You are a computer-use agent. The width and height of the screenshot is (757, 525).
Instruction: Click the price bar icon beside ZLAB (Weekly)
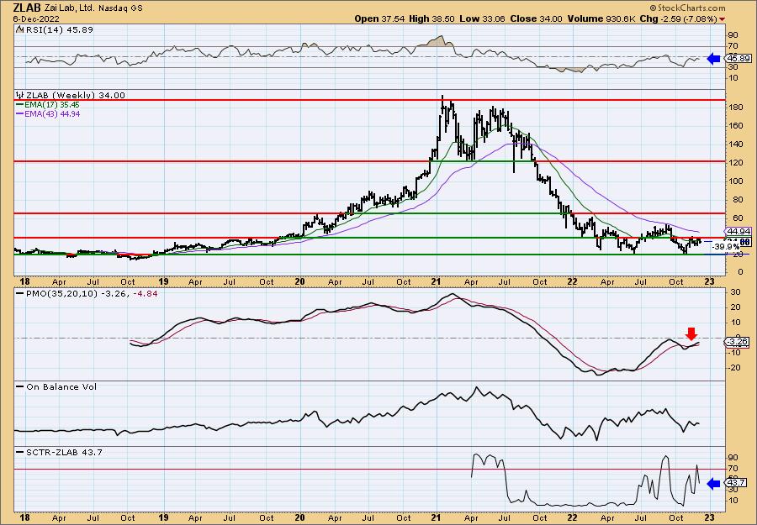pos(19,96)
